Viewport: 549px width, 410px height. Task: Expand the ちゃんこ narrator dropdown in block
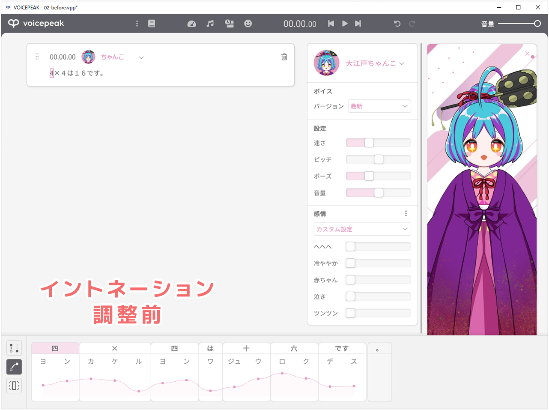(141, 57)
